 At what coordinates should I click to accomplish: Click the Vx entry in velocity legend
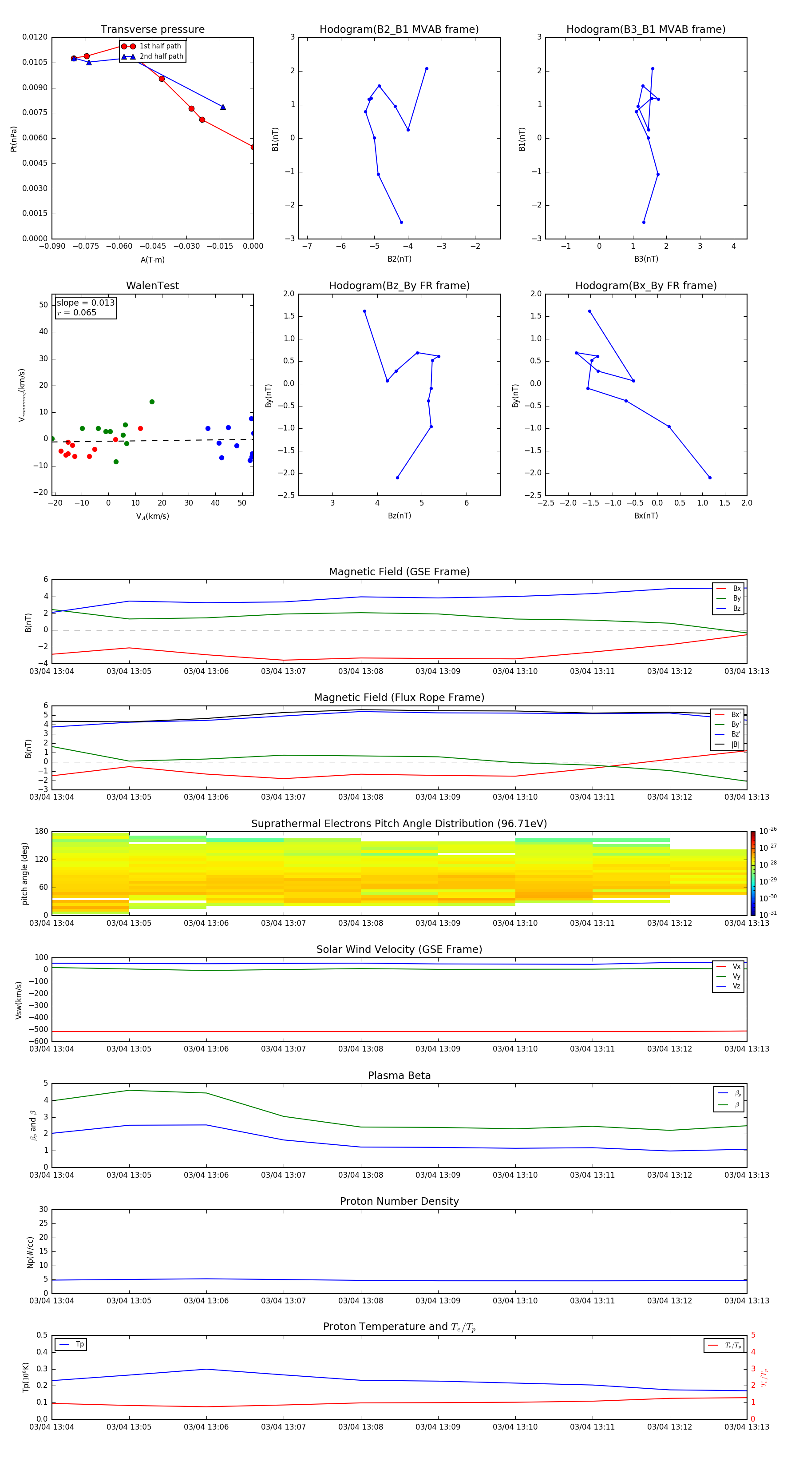[728, 966]
